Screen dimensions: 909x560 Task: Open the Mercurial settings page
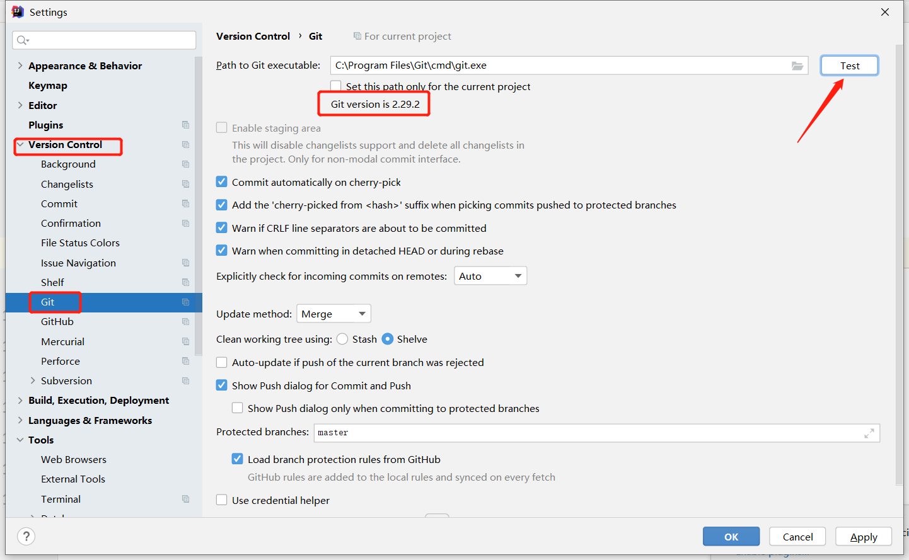point(62,341)
